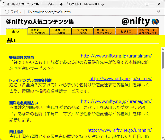Open the コンピューター＆グラフィック tab
Viewport: 165px width, 140px height.
[148, 31]
